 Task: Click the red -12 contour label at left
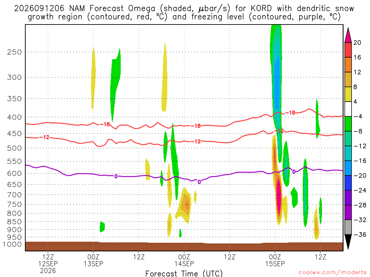click(44, 137)
